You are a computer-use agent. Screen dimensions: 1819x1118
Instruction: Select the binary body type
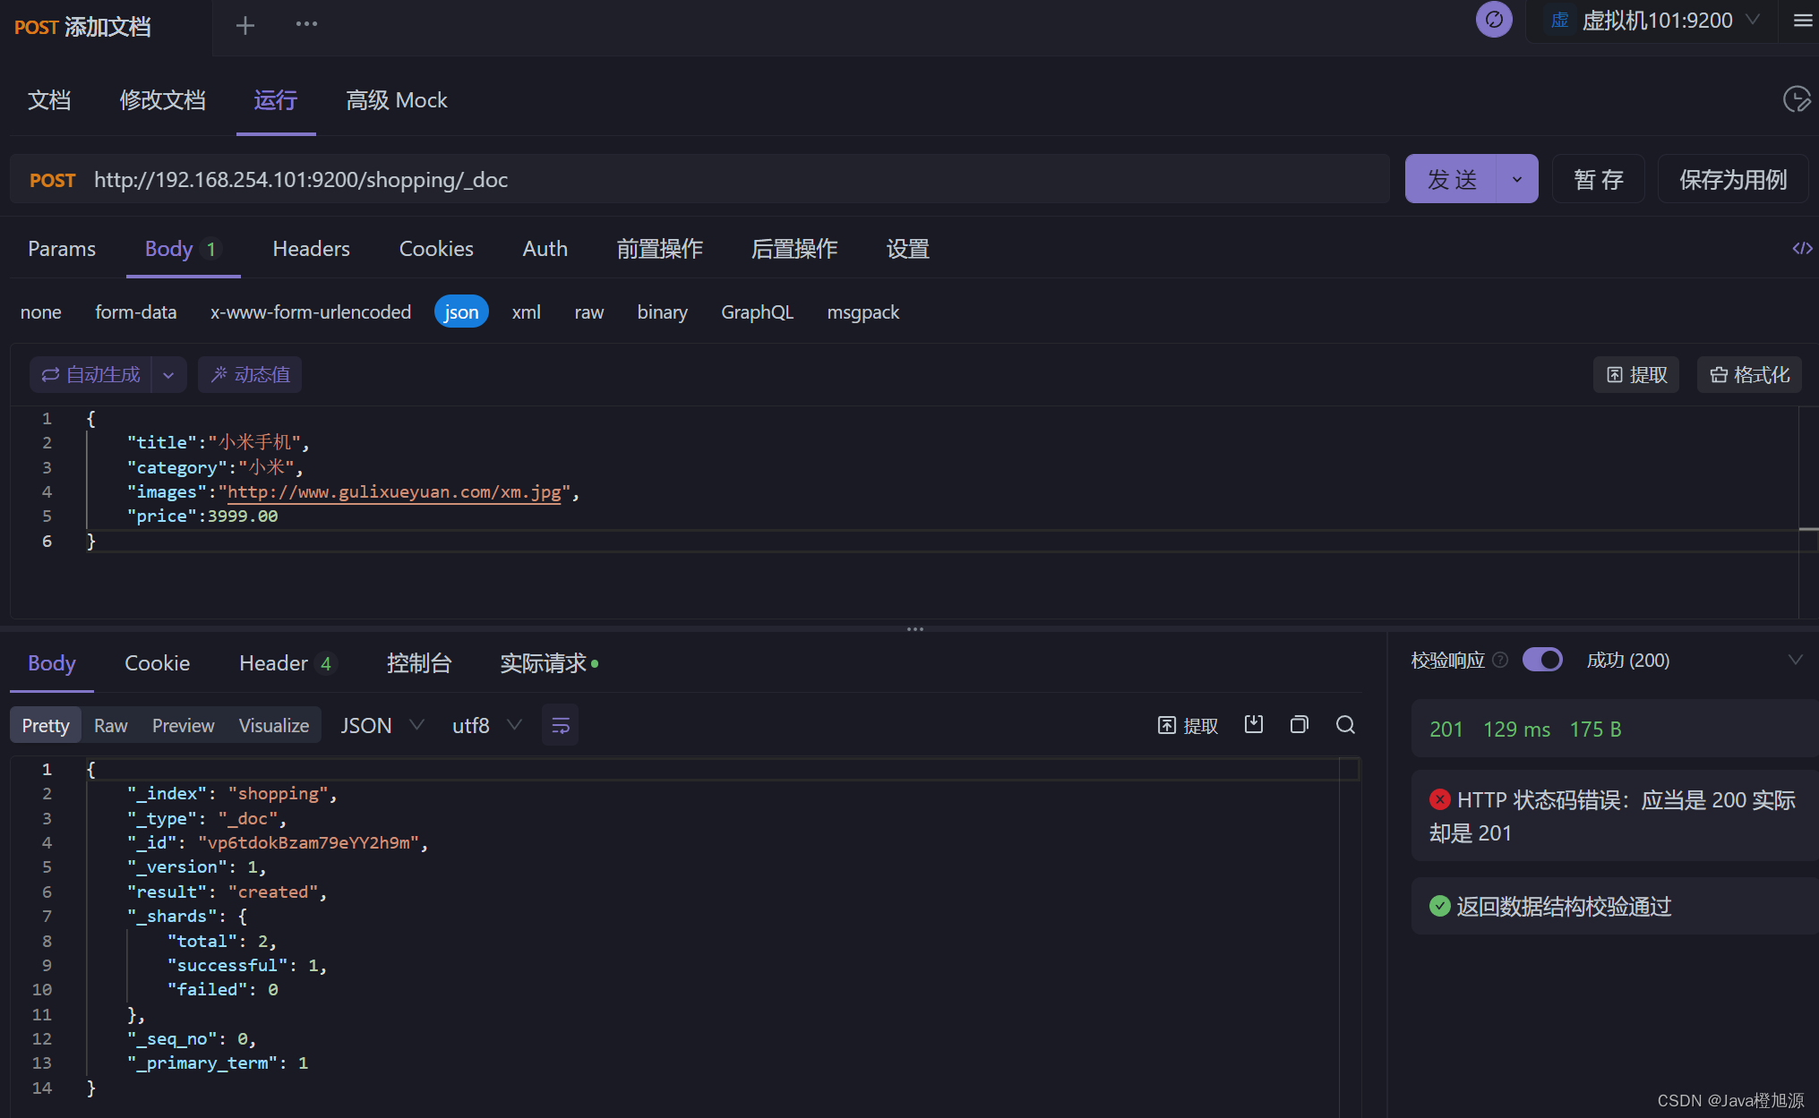(662, 312)
